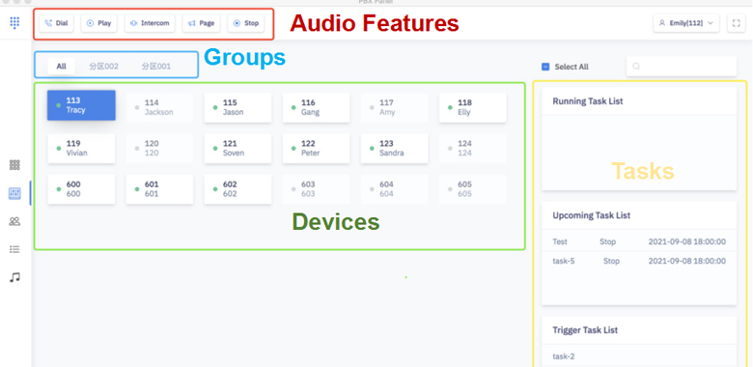
Task: Open the Emily[112] user dropdown
Action: coord(686,23)
